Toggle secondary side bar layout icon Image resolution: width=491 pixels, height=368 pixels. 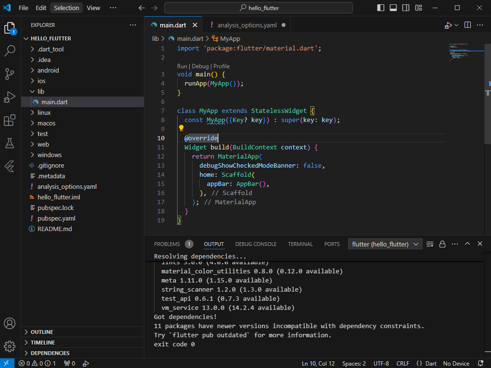pyautogui.click(x=406, y=8)
